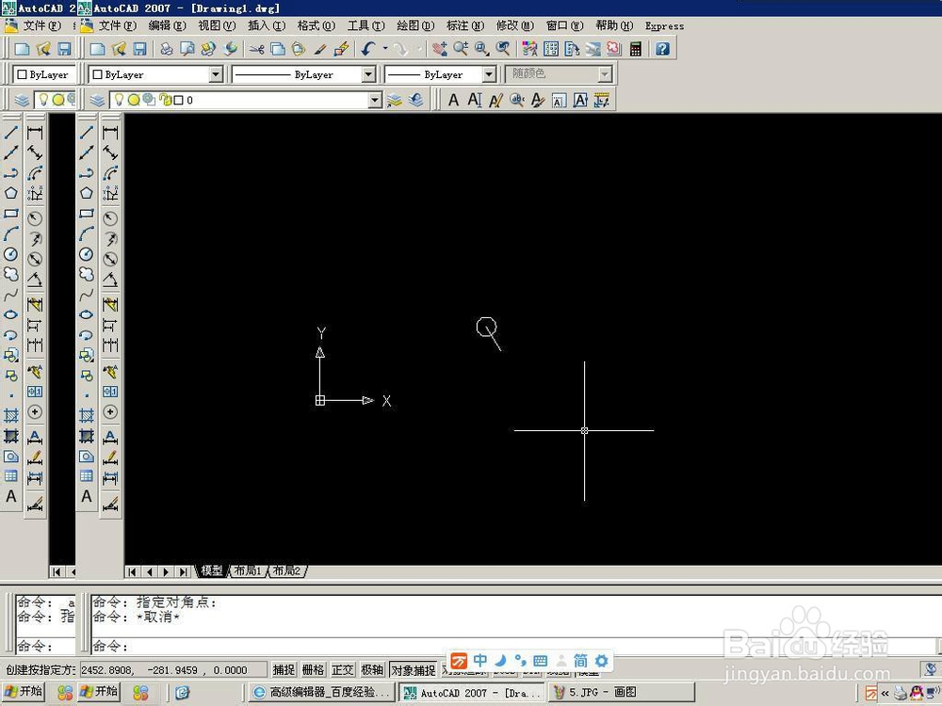This screenshot has height=706, width=942.
Task: Toggle layer 0 on/off light bulb in the main window
Action: tap(119, 100)
